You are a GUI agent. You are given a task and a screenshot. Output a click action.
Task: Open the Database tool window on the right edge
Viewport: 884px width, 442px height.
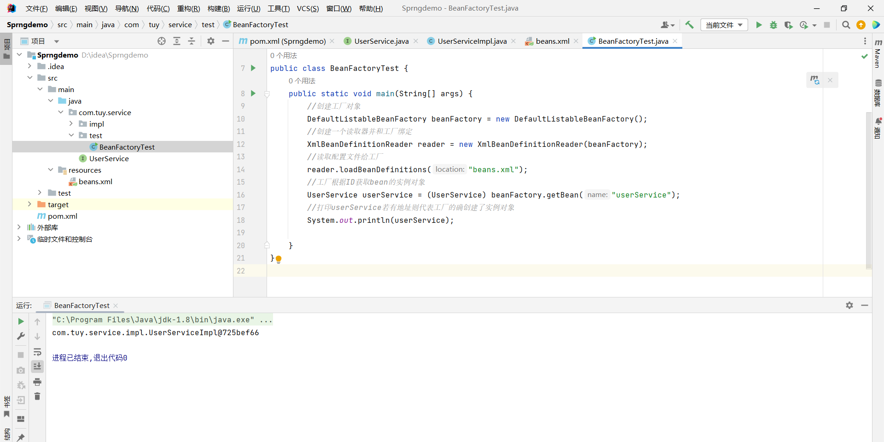pos(878,93)
